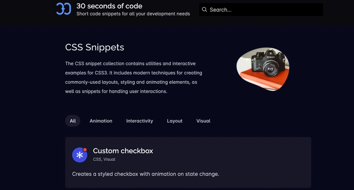Screen dimensions: 354x190
Task: Click the Nikon camera image
Action: coord(263,69)
